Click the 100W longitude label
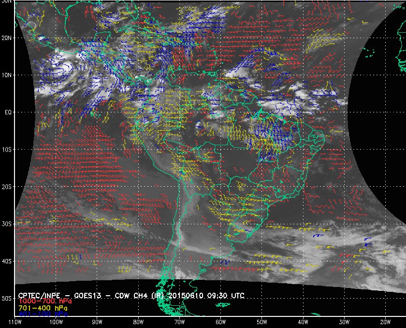The height and width of the screenshot is (328, 406). pyautogui.click(x=56, y=322)
